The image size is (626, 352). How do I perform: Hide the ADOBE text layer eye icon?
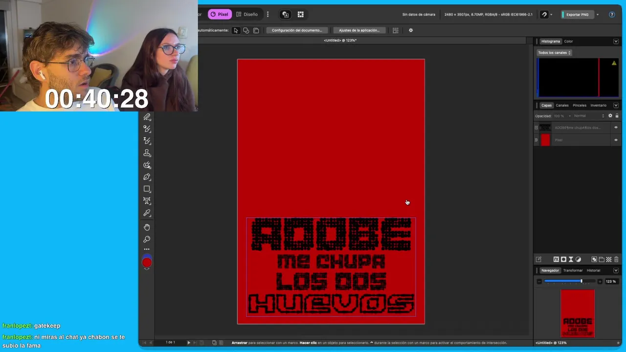coord(616,128)
